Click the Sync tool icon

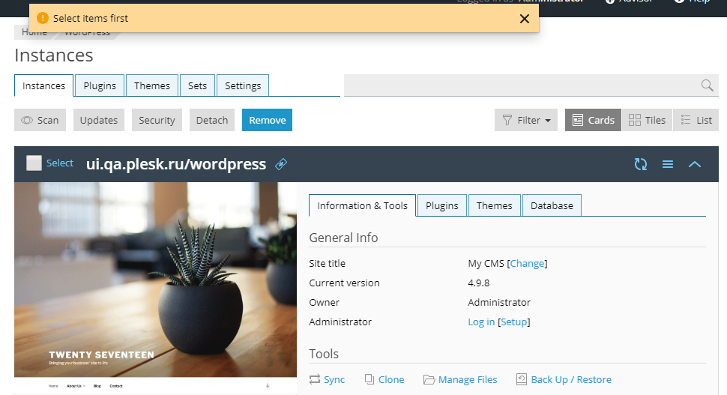pyautogui.click(x=315, y=380)
